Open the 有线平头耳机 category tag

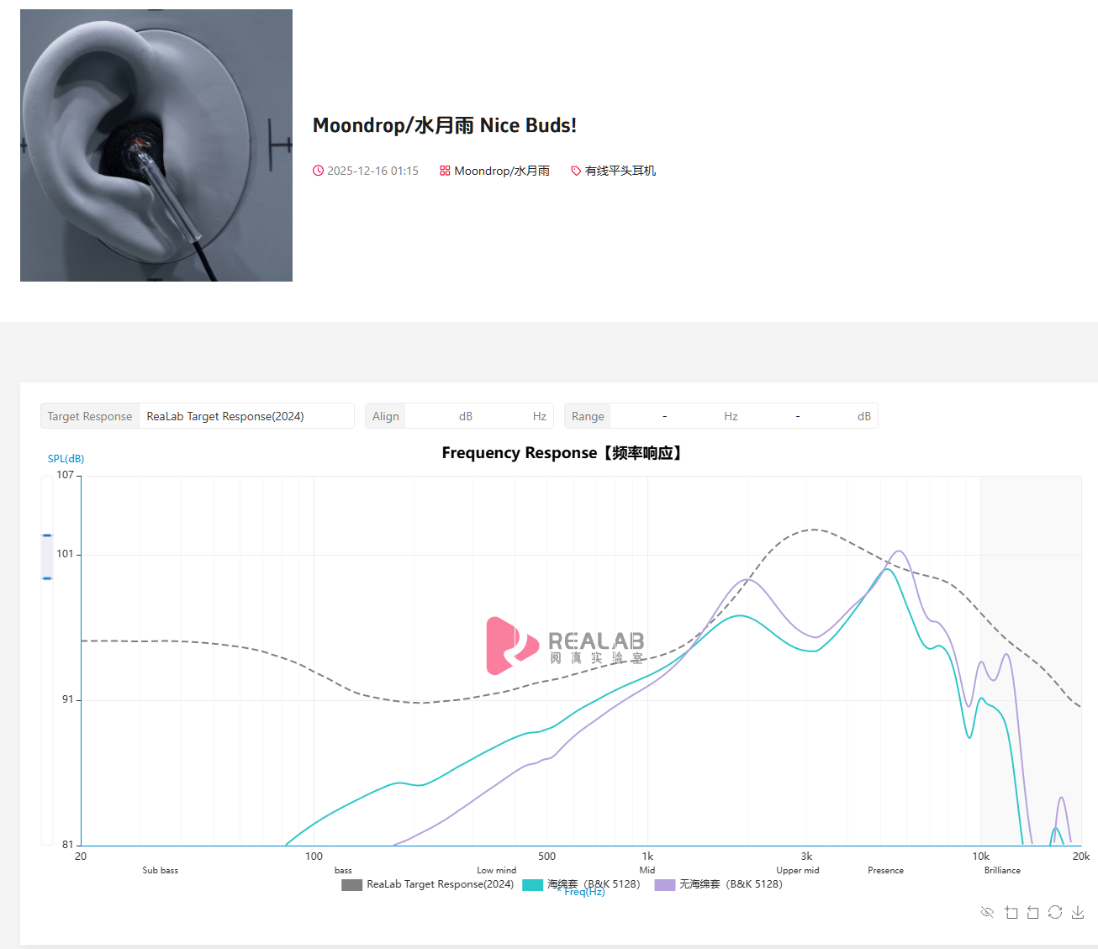(620, 171)
